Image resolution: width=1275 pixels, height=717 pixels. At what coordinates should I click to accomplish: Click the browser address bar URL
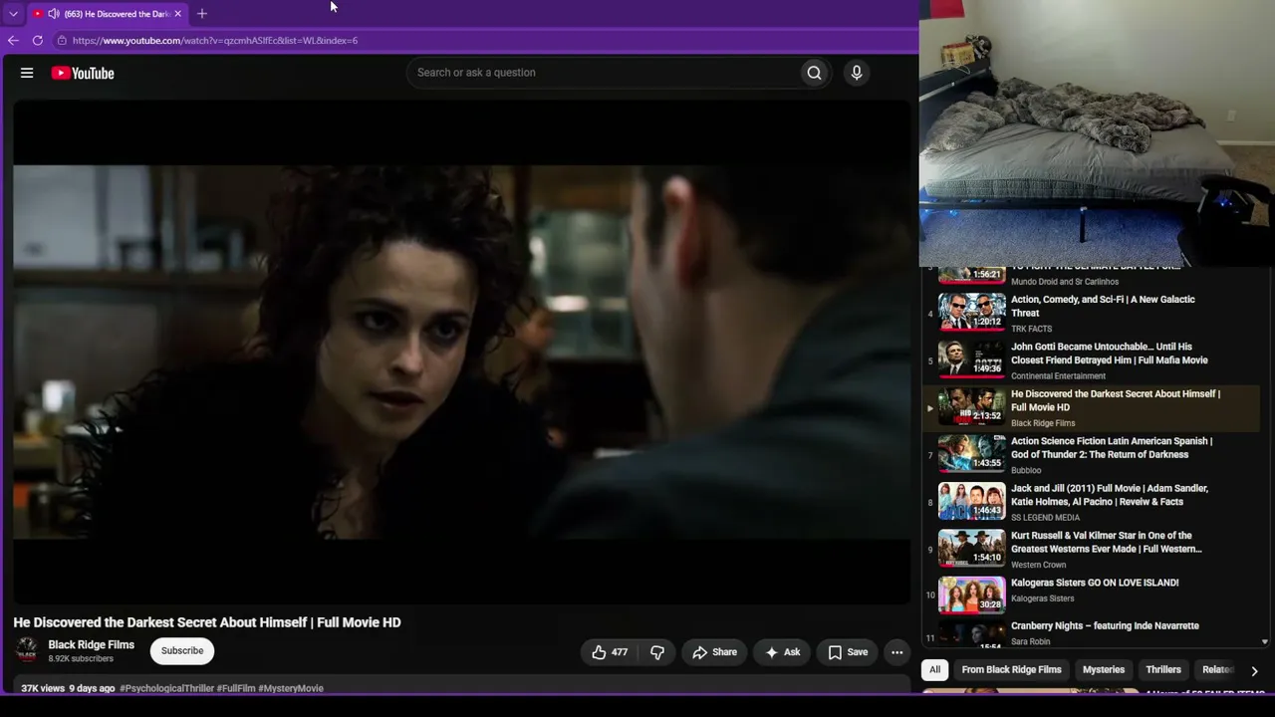(215, 41)
